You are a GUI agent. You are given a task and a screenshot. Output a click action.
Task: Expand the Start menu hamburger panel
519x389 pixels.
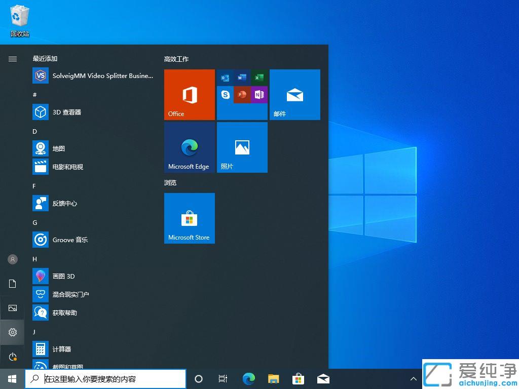(x=13, y=59)
